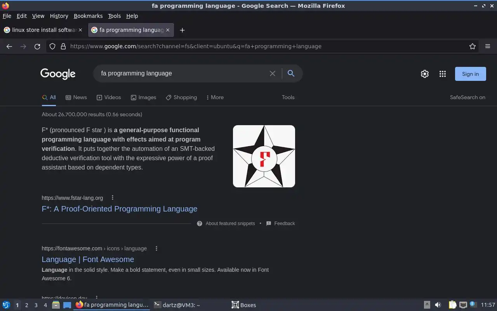Screen dimensions: 497x311
Task: Click the 11:57 clock in taskbar
Action: (x=488, y=305)
